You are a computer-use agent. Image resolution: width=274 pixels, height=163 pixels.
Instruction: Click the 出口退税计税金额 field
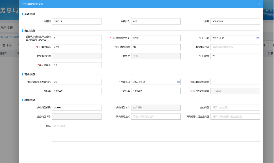tap(235, 82)
